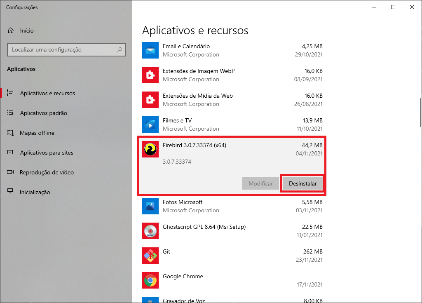Go to Início in the sidebar
The height and width of the screenshot is (303, 422).
click(x=27, y=31)
